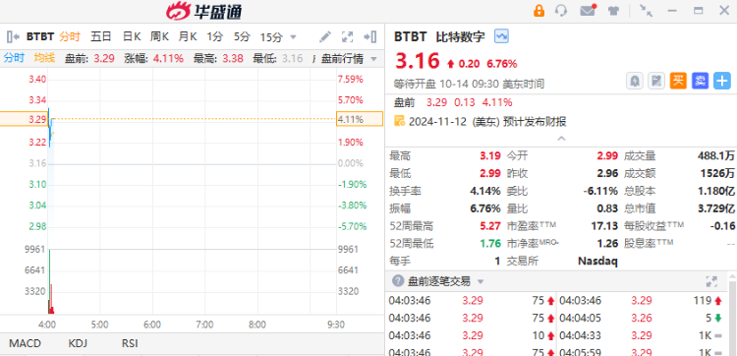Open customer service headset icon

point(561,11)
